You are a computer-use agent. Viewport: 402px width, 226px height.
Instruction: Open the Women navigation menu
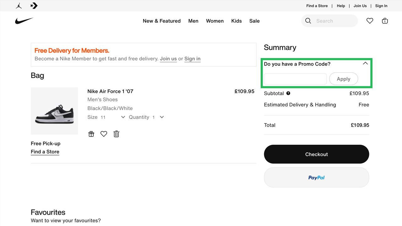[215, 21]
